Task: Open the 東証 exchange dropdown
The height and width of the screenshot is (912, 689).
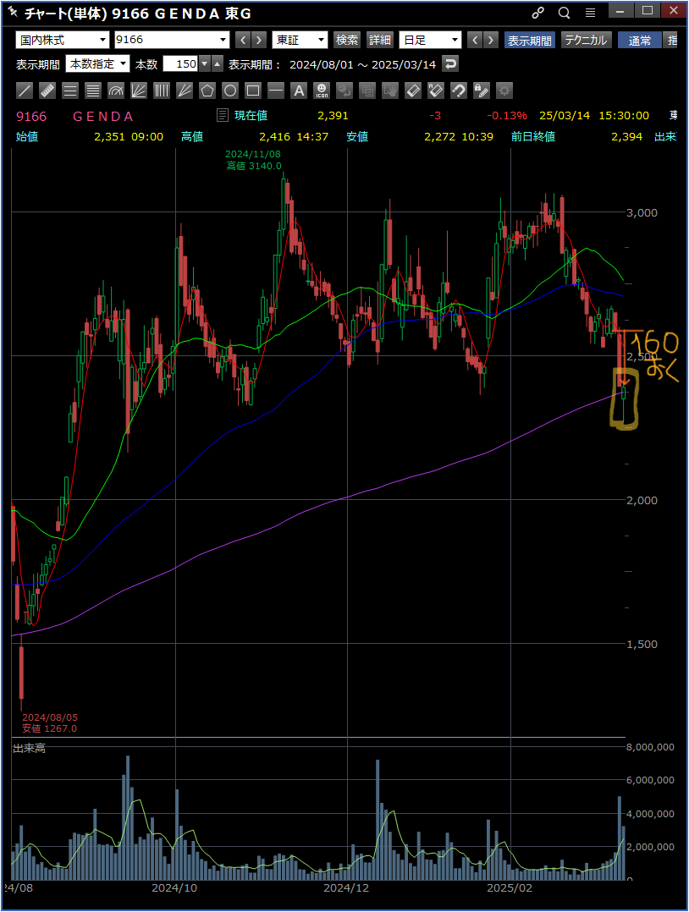Action: click(x=300, y=40)
